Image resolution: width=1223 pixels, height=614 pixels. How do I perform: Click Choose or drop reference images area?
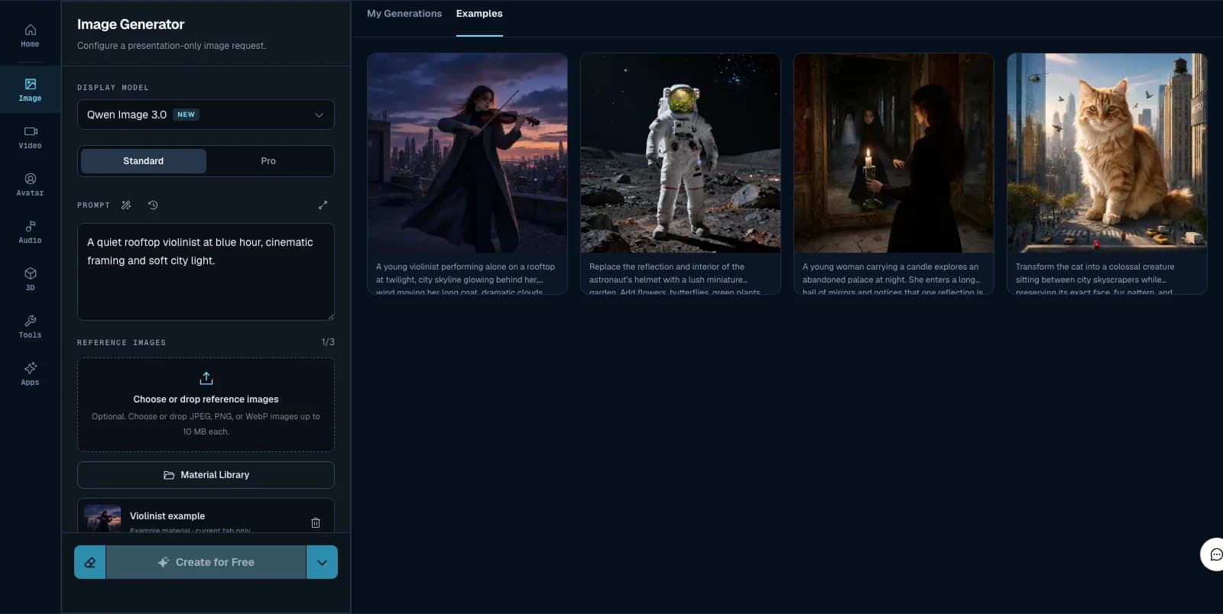click(x=206, y=405)
